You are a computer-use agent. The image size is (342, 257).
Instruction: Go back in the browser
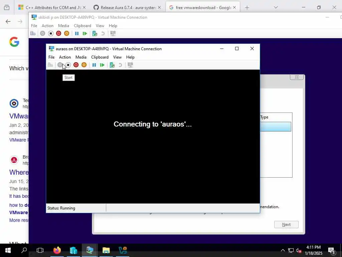8,21
